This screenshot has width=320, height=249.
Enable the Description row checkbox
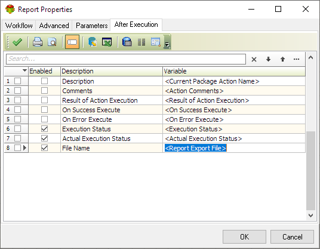point(44,81)
